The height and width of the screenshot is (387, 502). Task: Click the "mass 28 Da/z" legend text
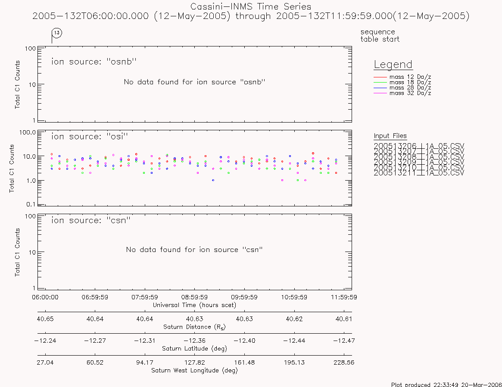coord(410,88)
